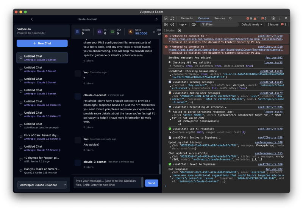Switch to the Console tab
This screenshot has height=210, width=303.
(x=203, y=18)
